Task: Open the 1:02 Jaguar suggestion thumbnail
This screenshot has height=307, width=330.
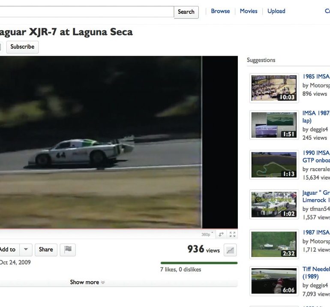Action: (274, 205)
